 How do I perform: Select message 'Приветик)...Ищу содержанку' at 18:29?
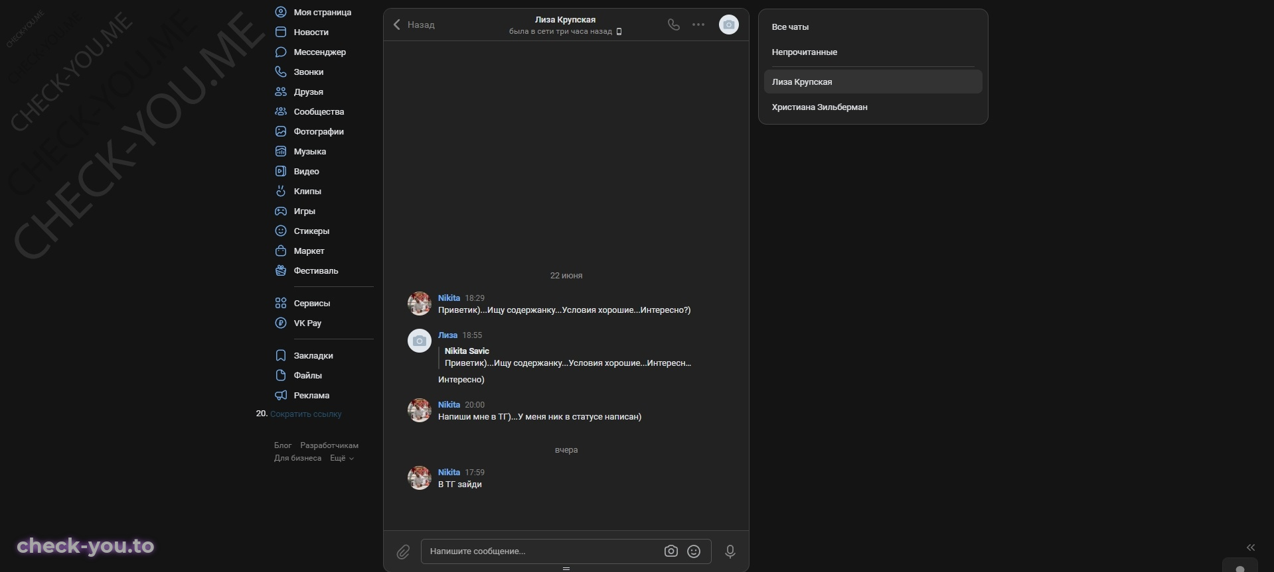coord(564,310)
